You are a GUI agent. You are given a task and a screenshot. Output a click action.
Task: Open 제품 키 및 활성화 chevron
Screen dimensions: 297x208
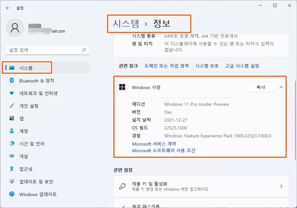point(281,186)
